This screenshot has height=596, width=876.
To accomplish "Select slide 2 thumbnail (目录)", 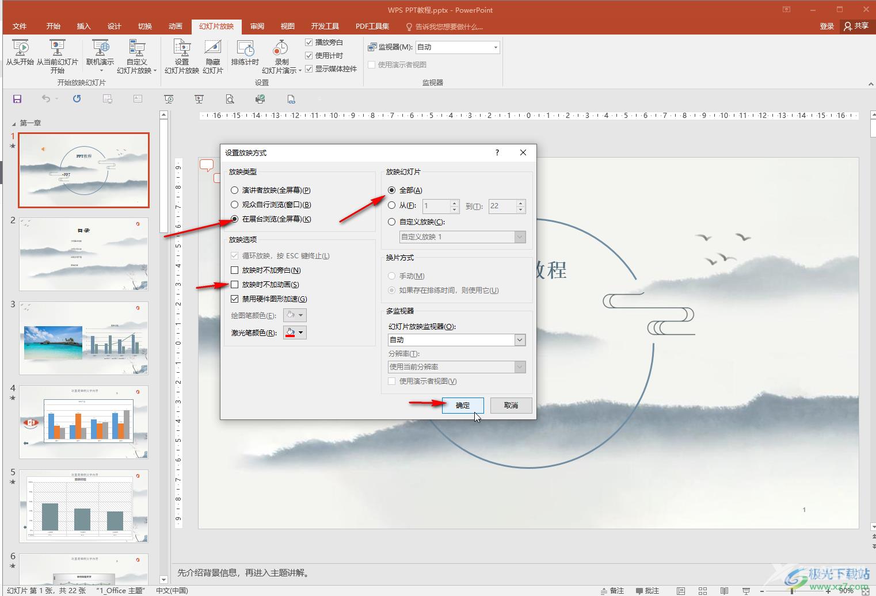I will click(84, 254).
